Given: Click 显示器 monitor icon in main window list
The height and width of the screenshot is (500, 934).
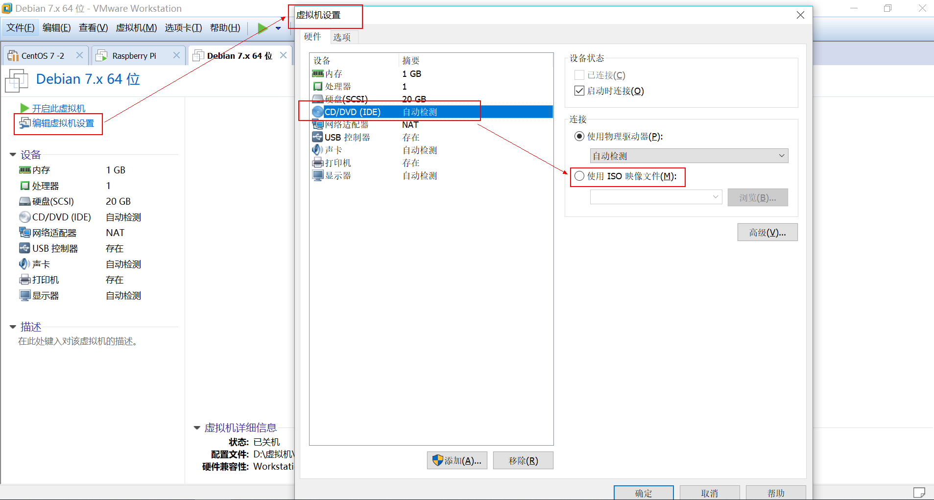Looking at the screenshot, I should tap(24, 295).
